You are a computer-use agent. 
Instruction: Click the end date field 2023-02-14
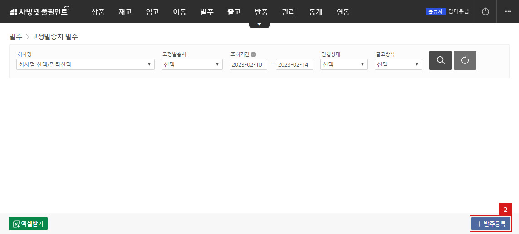coord(294,64)
